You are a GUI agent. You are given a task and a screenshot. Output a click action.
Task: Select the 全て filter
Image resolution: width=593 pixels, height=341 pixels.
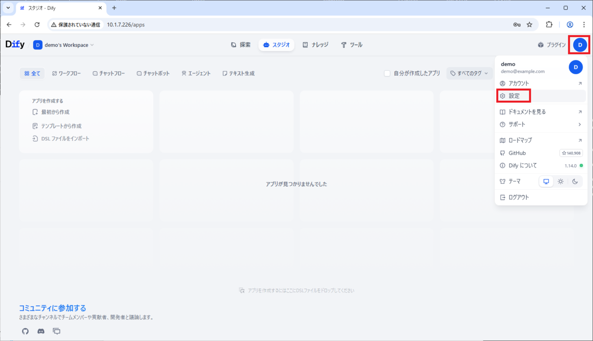pos(32,73)
